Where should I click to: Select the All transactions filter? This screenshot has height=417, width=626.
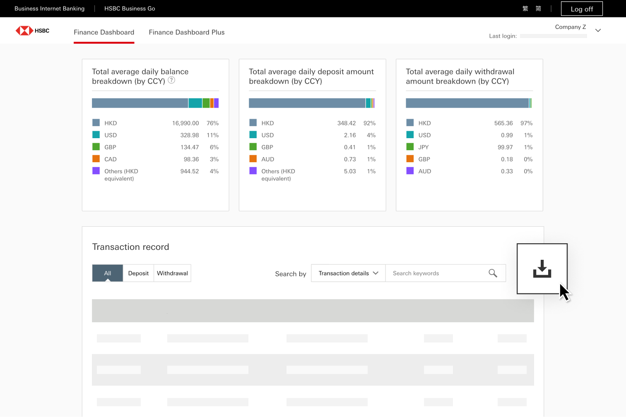[108, 273]
